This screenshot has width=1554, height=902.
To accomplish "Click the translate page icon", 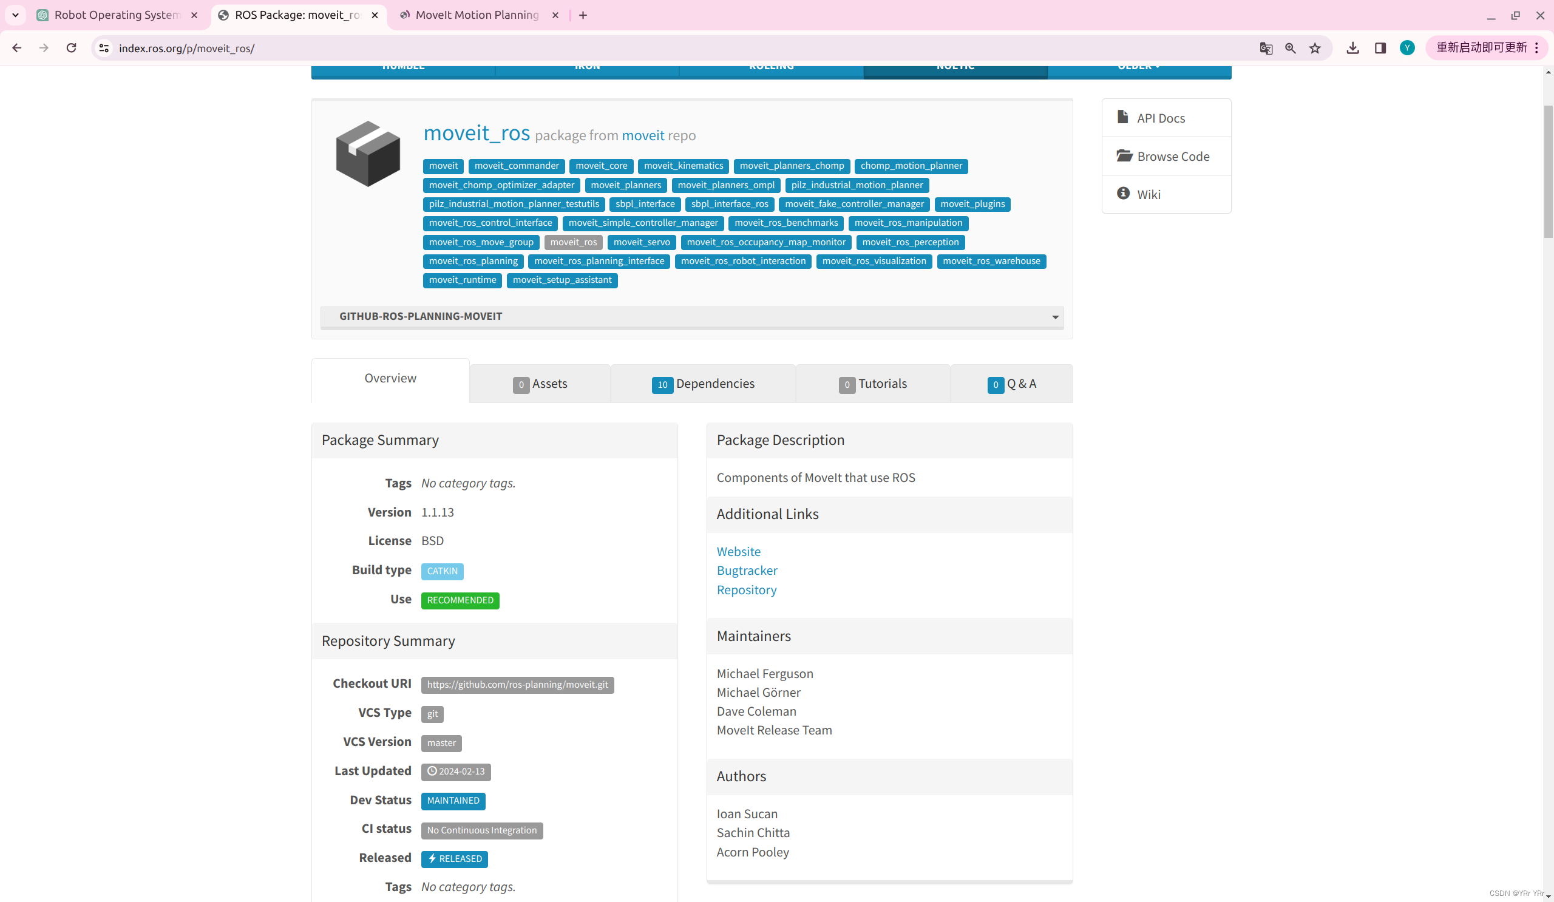I will [x=1266, y=48].
